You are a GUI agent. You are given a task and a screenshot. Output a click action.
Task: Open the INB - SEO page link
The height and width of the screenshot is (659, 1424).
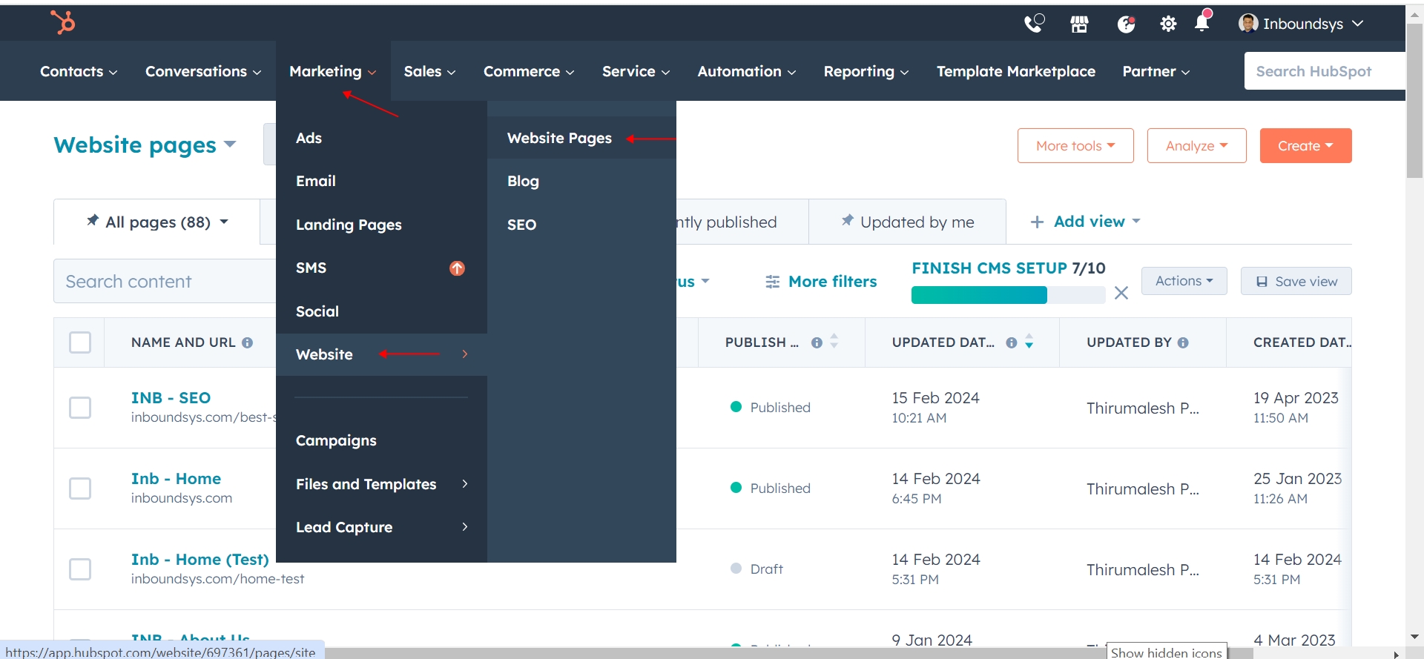pyautogui.click(x=171, y=398)
